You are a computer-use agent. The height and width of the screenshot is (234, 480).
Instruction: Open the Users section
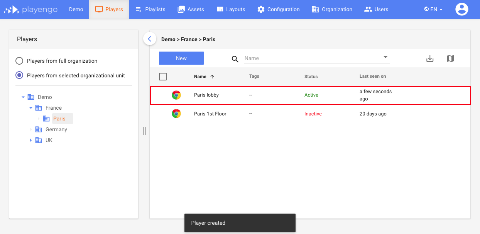click(x=376, y=9)
